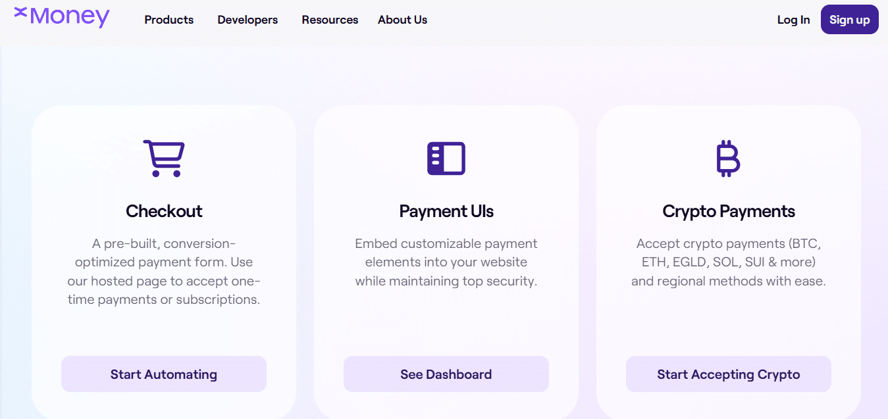Select the Checkout card heading

[x=164, y=211]
